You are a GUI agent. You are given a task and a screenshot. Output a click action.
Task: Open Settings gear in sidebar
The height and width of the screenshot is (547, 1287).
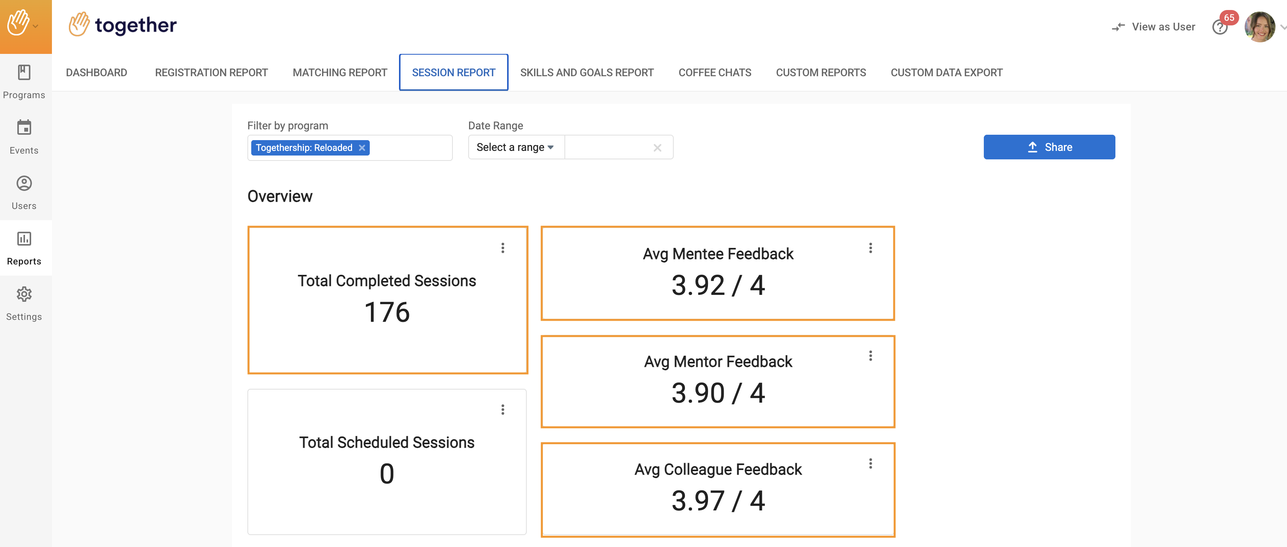coord(24,294)
